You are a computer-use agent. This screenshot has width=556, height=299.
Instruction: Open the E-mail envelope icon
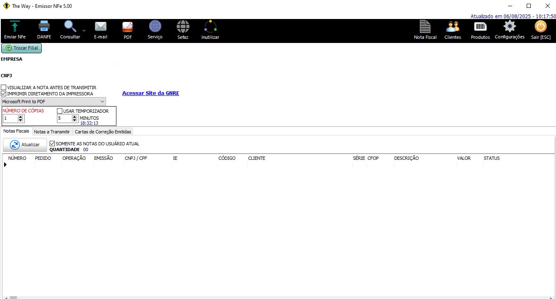pos(100,27)
